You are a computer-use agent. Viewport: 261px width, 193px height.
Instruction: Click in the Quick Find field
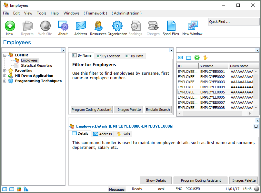tap(233, 22)
